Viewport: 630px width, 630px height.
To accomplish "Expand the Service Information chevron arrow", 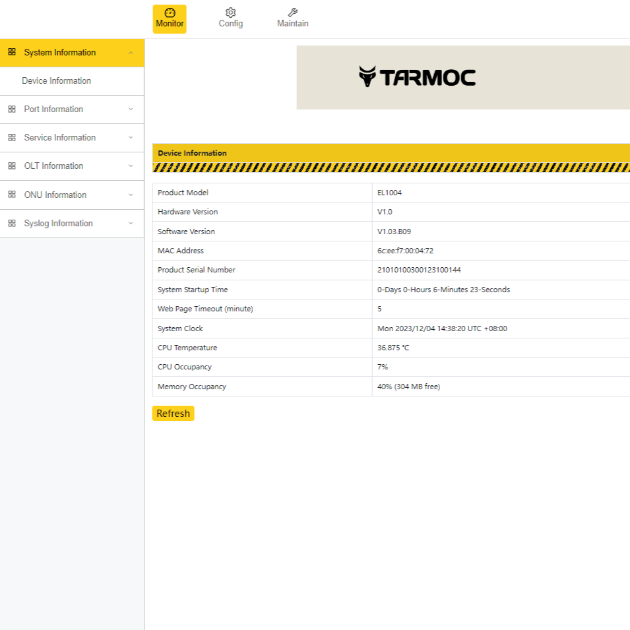I will point(131,138).
